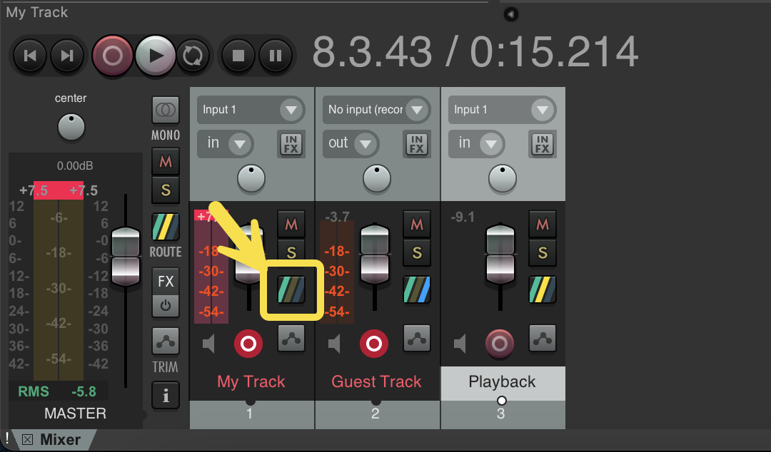771x452 pixels.
Task: Open Guest Track 'No input' dropdown
Action: click(x=416, y=110)
